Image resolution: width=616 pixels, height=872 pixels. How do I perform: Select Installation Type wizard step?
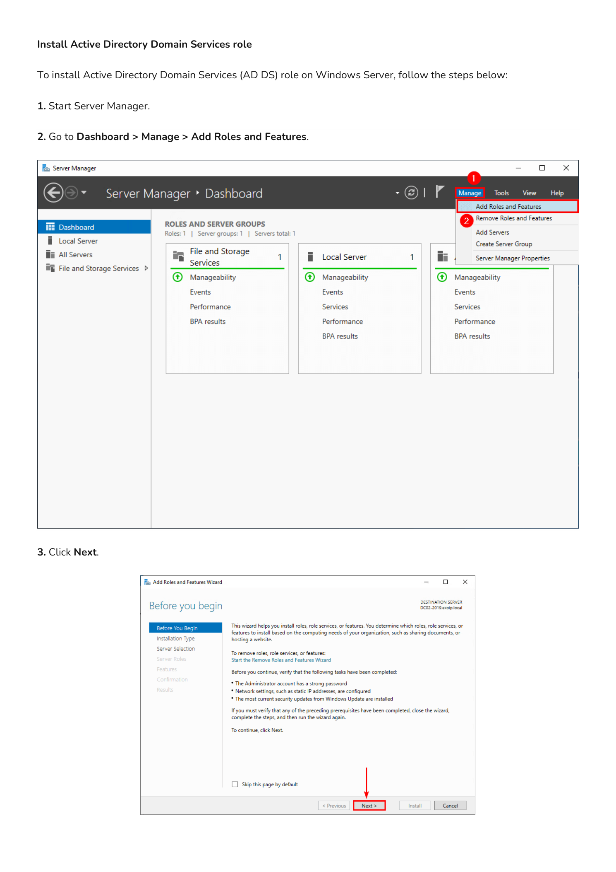[175, 639]
